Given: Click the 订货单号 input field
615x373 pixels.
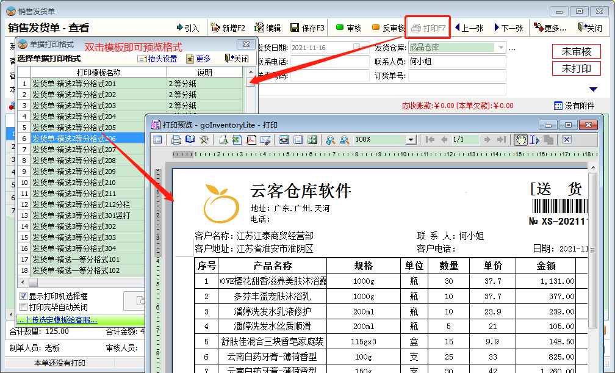Looking at the screenshot, I should tap(457, 75).
